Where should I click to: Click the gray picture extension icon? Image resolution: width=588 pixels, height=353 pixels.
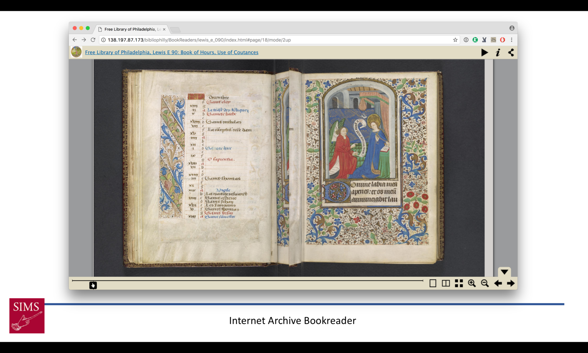click(x=493, y=40)
